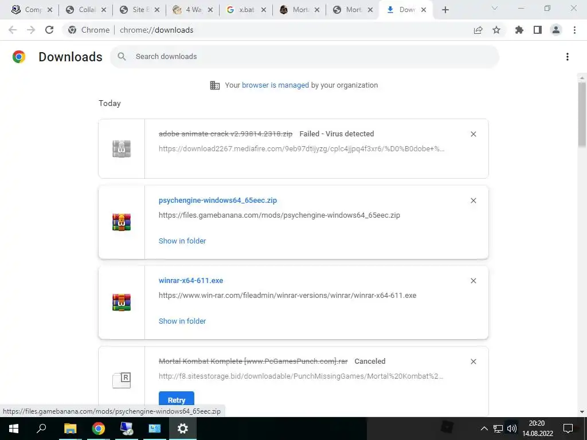
Task: Open the Windows Start menu
Action: point(14,429)
